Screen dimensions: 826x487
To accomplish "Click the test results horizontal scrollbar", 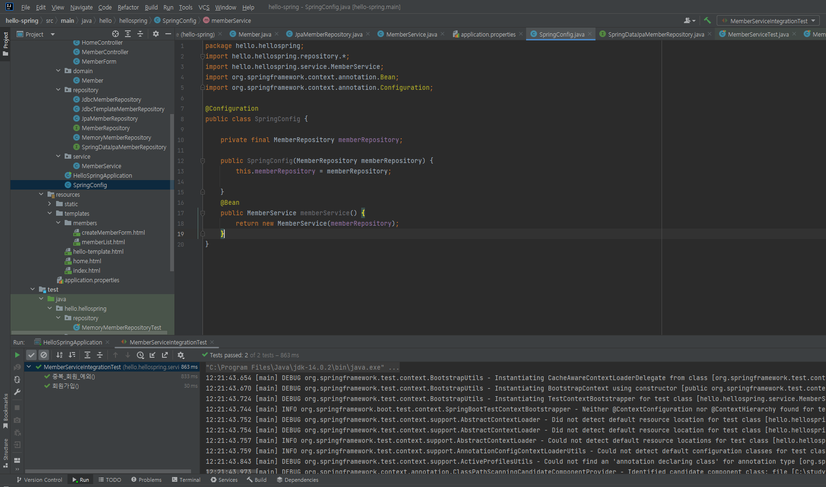I will pyautogui.click(x=108, y=471).
